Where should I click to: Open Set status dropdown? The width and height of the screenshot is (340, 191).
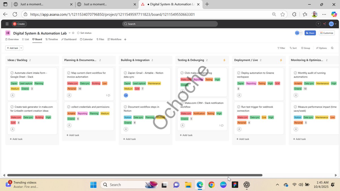coord(84,33)
